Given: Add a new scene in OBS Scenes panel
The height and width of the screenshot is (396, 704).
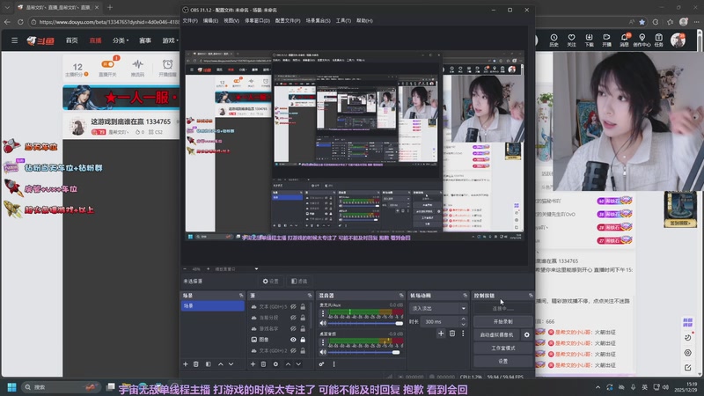Looking at the screenshot, I should tap(186, 364).
